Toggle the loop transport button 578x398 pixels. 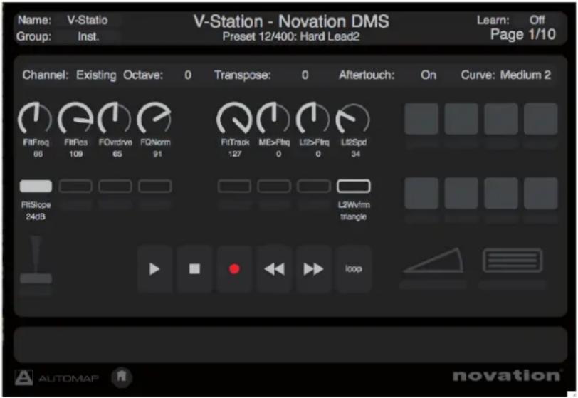point(354,269)
